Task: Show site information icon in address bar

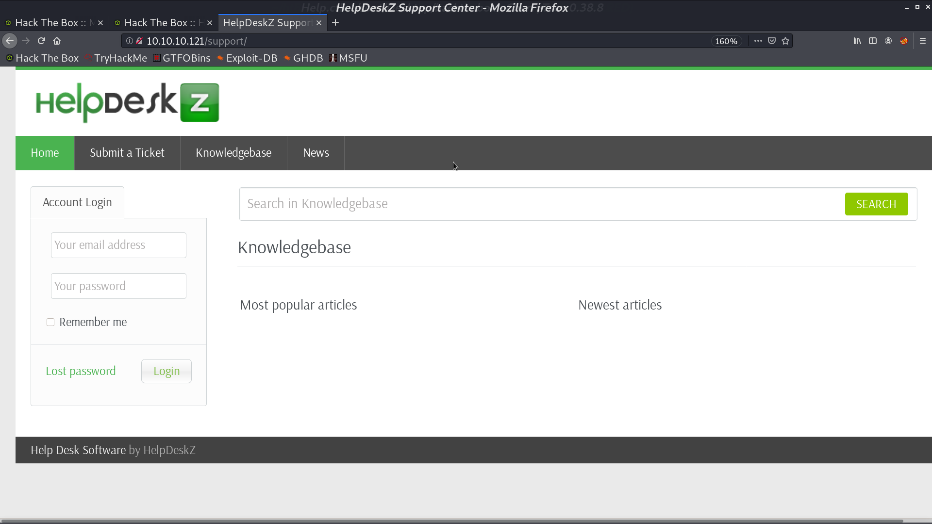Action: pos(130,41)
